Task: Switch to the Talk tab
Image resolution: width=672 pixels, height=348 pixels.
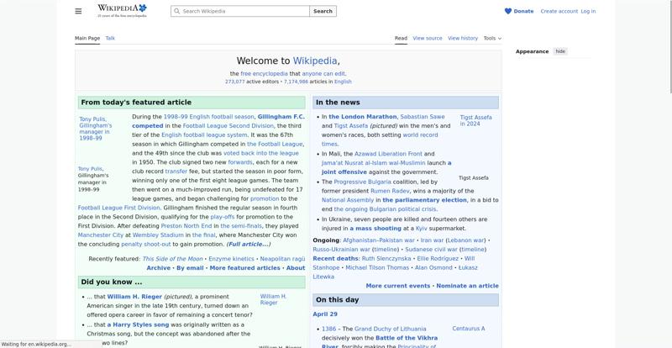Action: click(x=110, y=38)
